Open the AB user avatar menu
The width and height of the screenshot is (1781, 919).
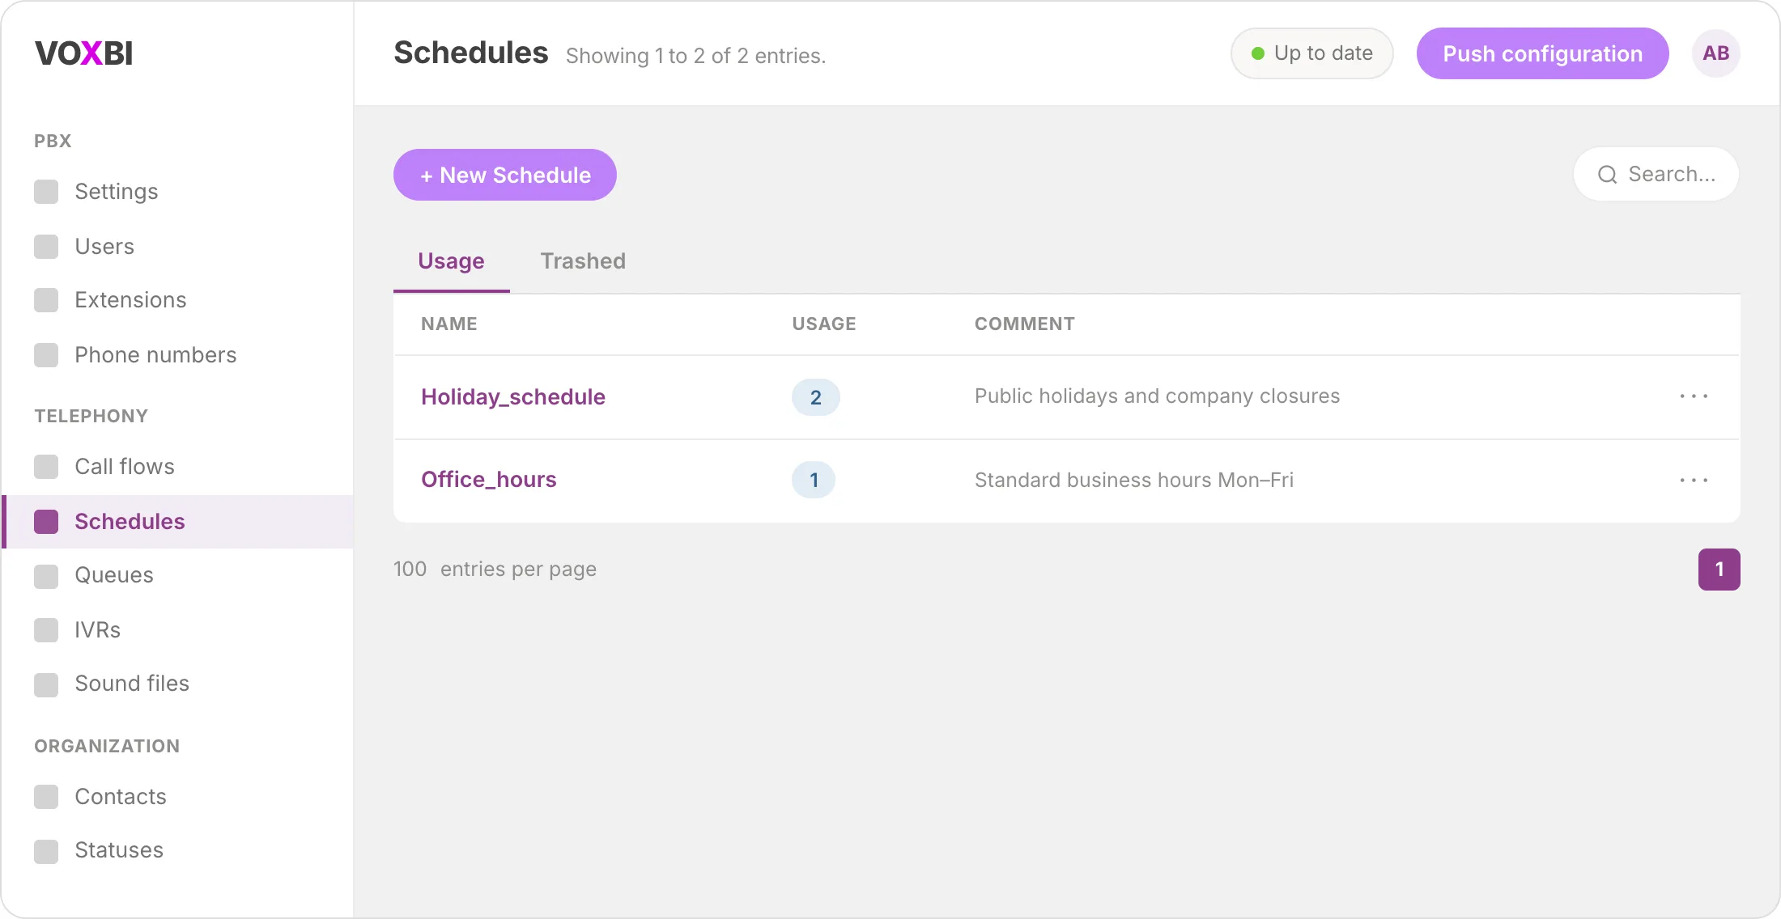(x=1715, y=53)
